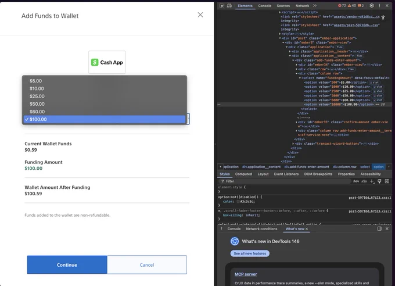Choose the $60.00 funding option

click(105, 112)
